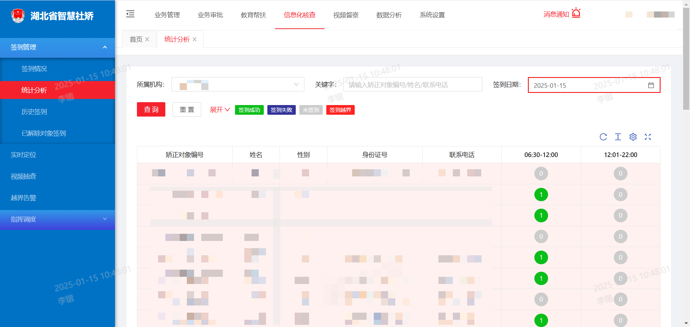Close the 统计分析 tab
The width and height of the screenshot is (690, 327).
[195, 39]
